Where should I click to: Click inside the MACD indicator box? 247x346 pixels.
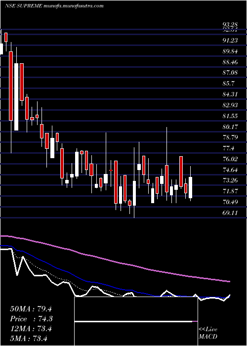136,321
